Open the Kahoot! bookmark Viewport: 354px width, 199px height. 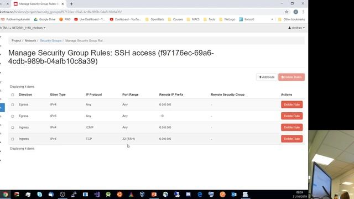247,19
